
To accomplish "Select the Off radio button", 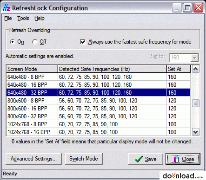I will (35, 42).
